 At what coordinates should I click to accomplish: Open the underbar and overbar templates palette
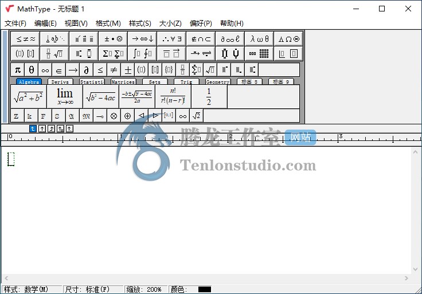click(171, 53)
